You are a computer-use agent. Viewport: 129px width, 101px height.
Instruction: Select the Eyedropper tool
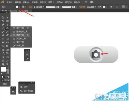[3, 53]
